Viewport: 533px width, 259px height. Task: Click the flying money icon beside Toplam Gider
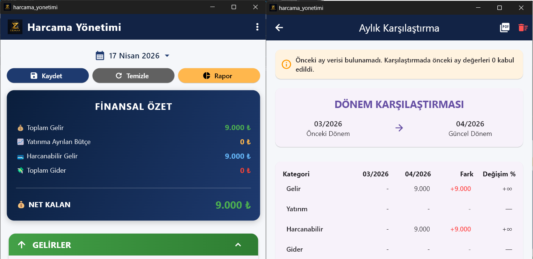[x=21, y=170]
